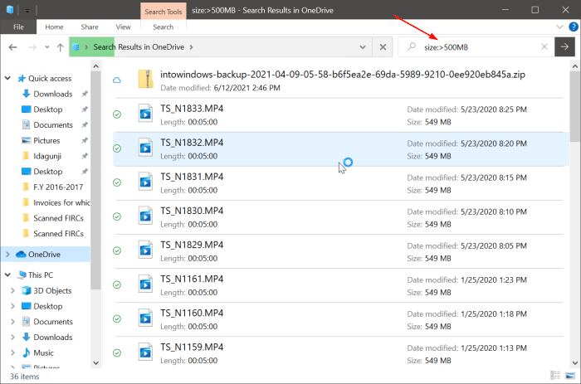The image size is (581, 384).
Task: Select This PC in navigation pane
Action: (x=41, y=275)
